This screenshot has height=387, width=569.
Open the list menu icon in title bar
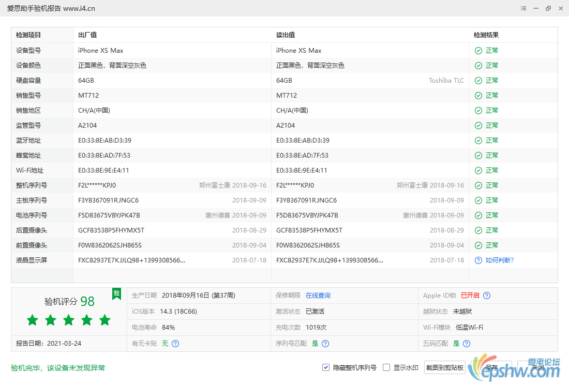tap(523, 8)
